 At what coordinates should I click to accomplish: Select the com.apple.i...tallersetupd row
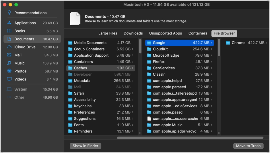[180, 93]
